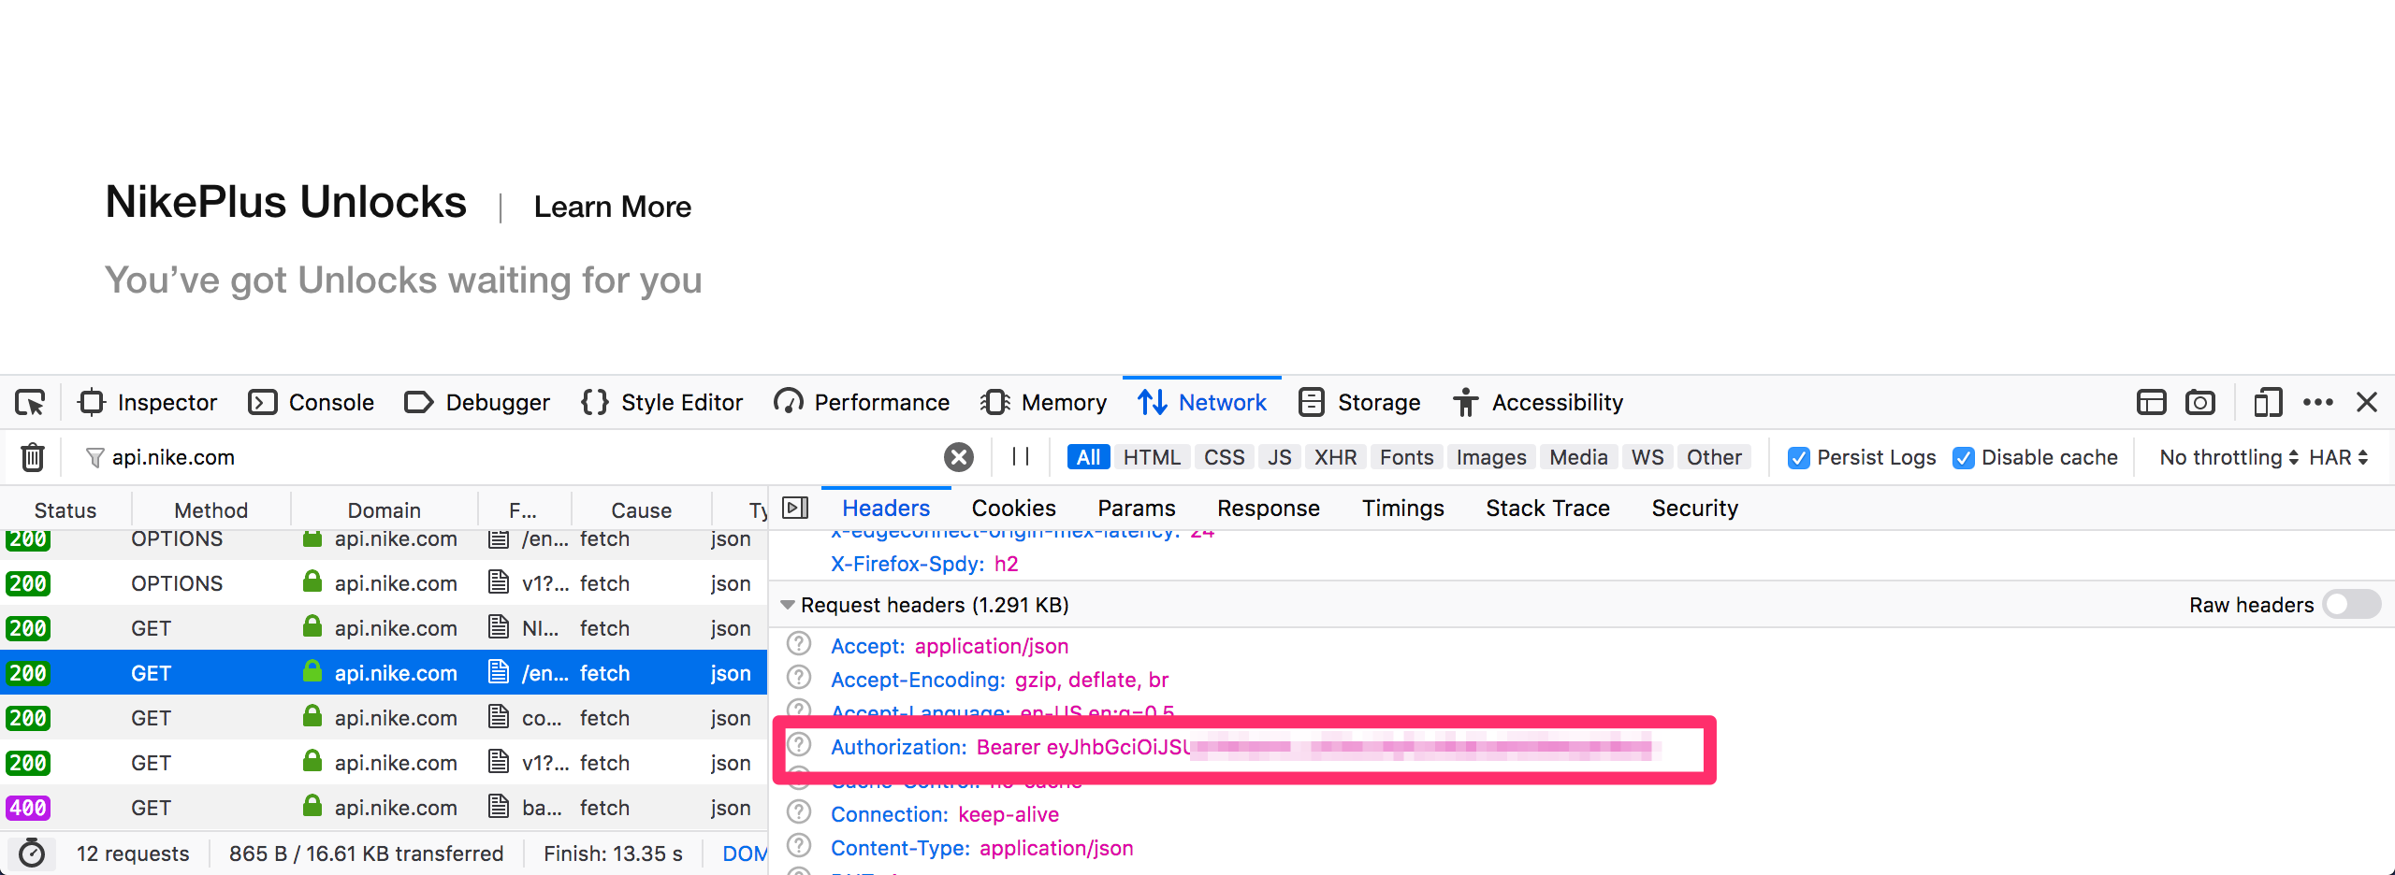Filter requests by Media
Screen dimensions: 2395x875
point(1578,457)
